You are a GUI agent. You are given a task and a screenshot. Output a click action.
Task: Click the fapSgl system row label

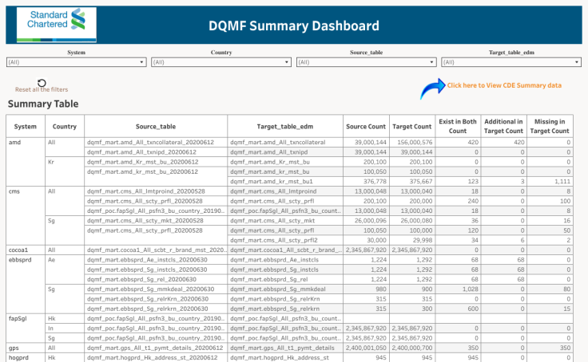point(18,317)
